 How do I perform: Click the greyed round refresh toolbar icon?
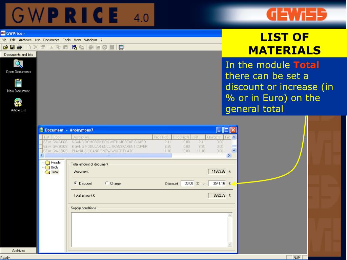pyautogui.click(x=105, y=47)
